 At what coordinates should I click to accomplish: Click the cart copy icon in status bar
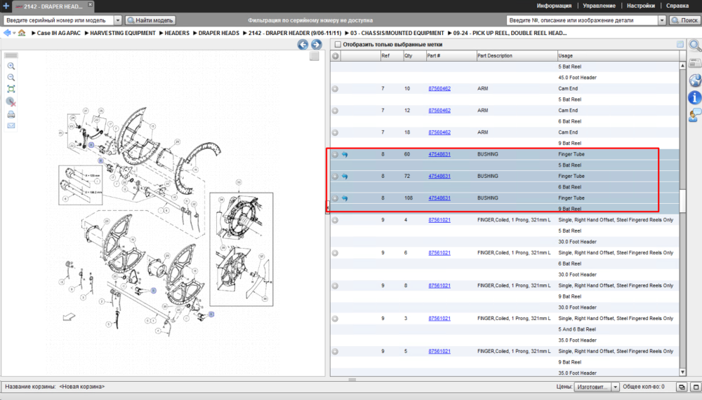682,387
